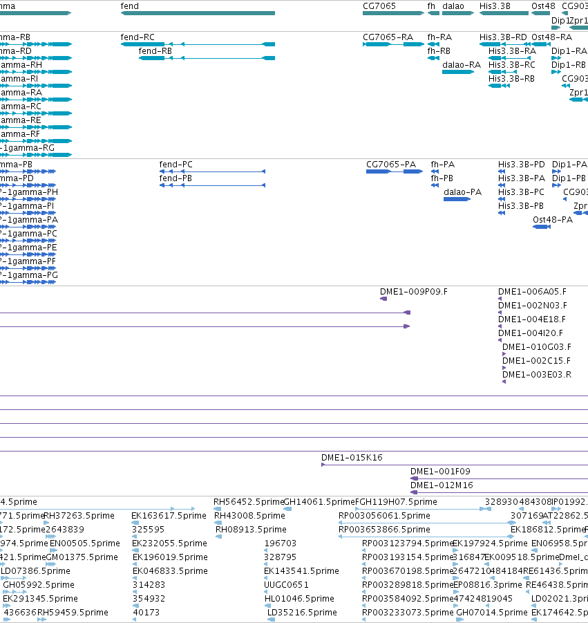Select the fend-PC protein feature
Screen dimensions: 588x623
[212, 171]
